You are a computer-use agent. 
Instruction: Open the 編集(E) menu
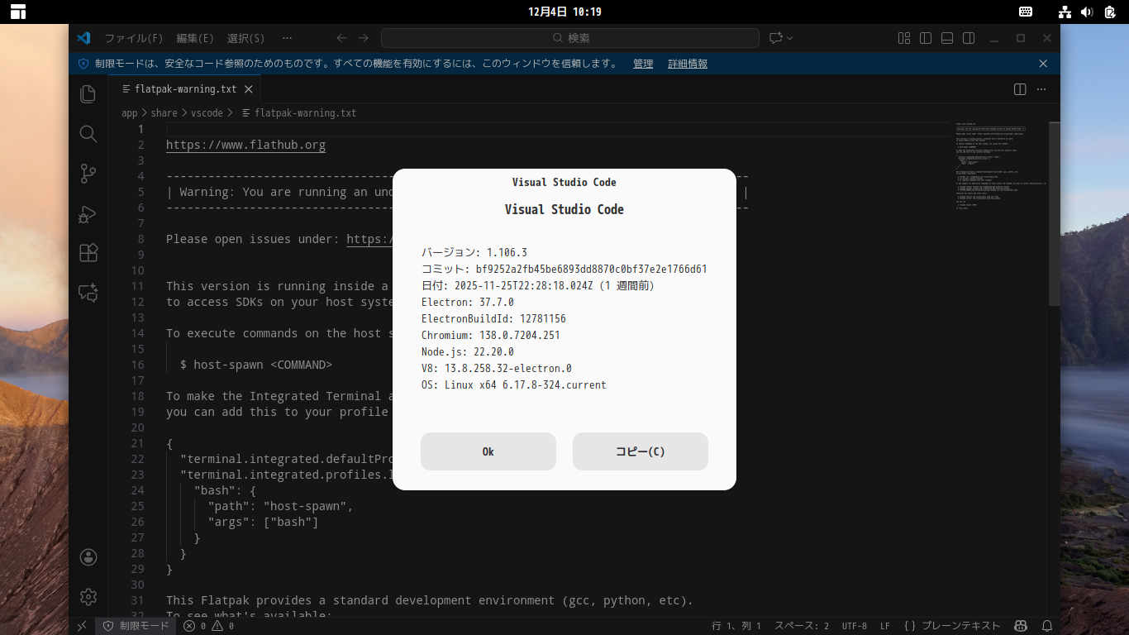tap(195, 38)
